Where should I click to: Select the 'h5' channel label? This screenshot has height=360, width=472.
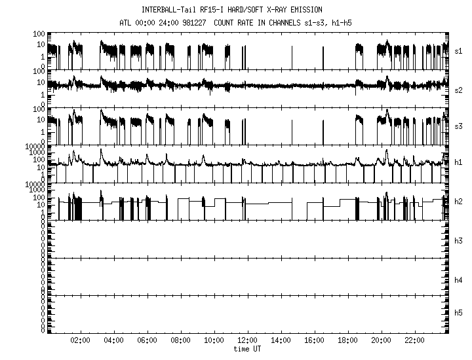coord(458,313)
